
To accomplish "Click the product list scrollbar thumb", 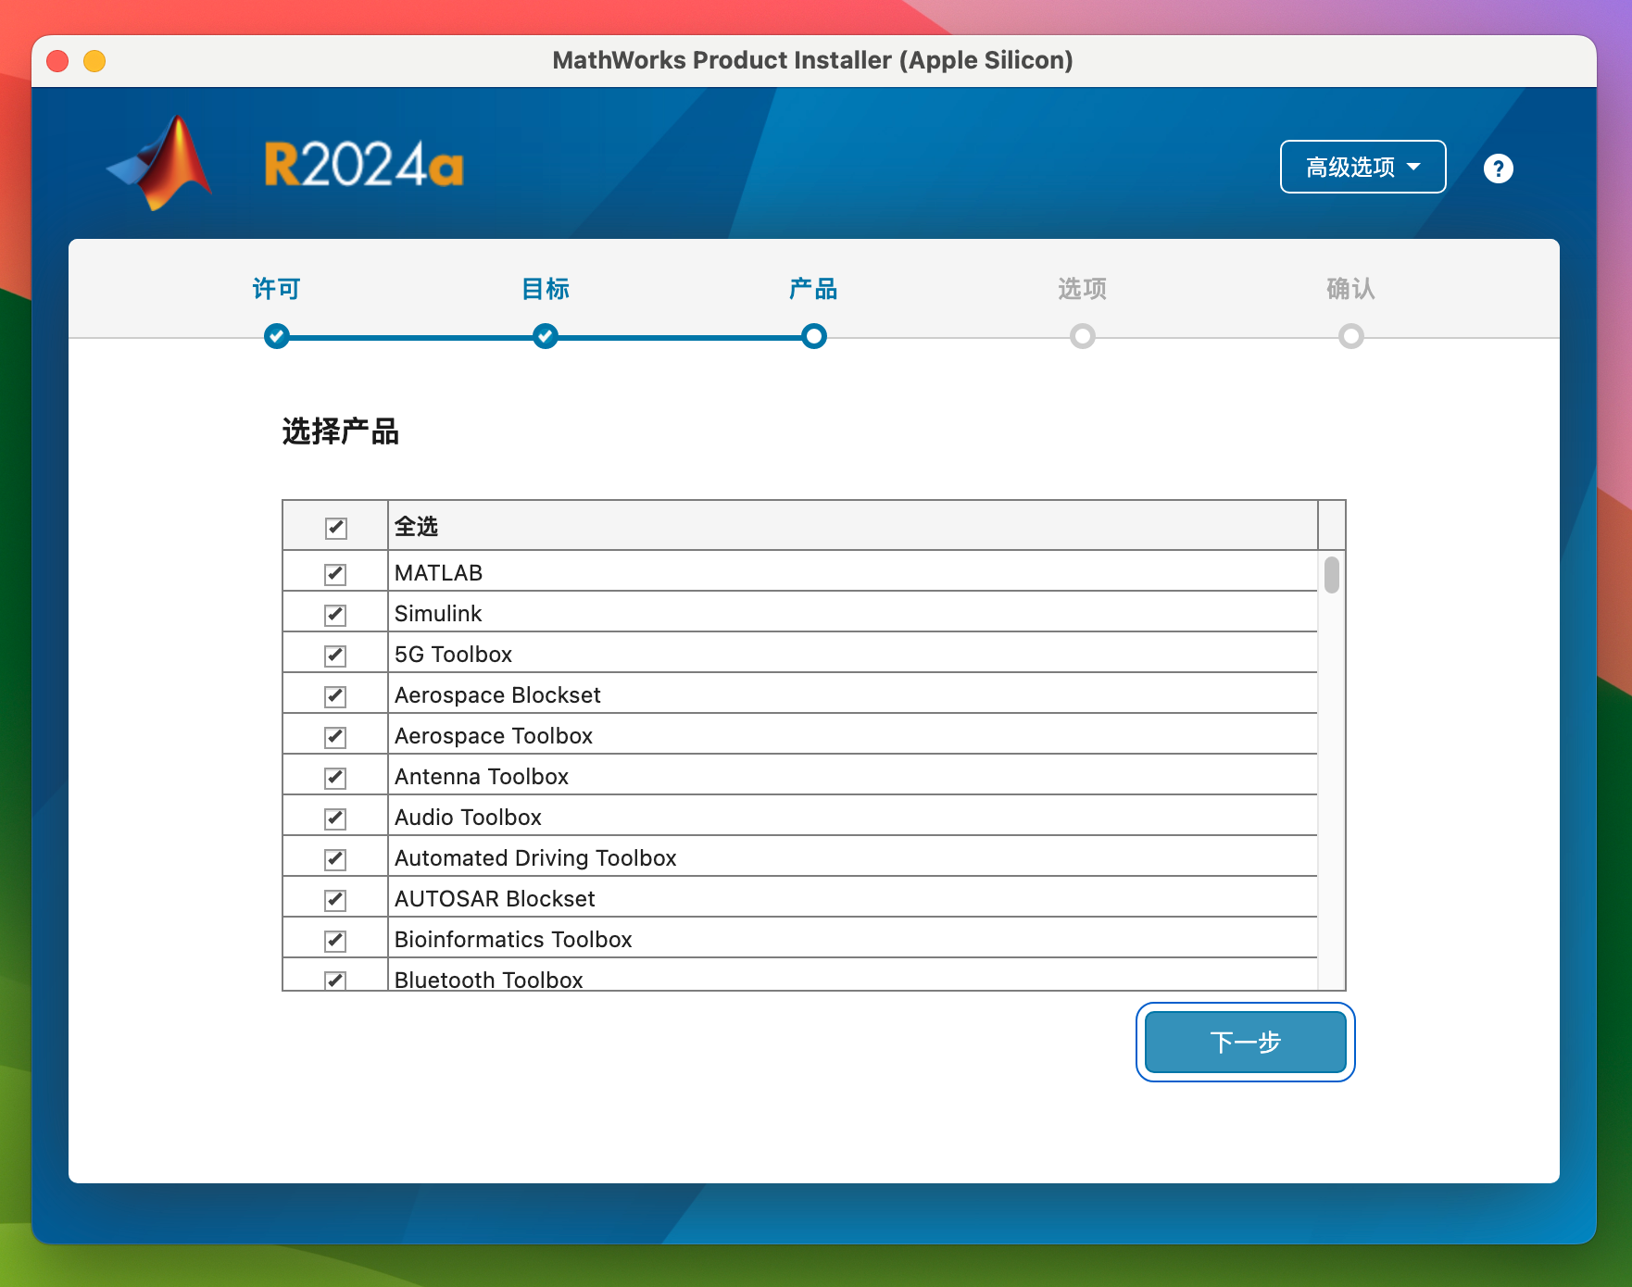I will pyautogui.click(x=1332, y=574).
